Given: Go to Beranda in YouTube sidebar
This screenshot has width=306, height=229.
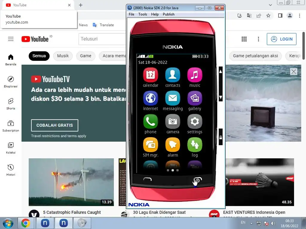Looking at the screenshot, I should pos(11,60).
